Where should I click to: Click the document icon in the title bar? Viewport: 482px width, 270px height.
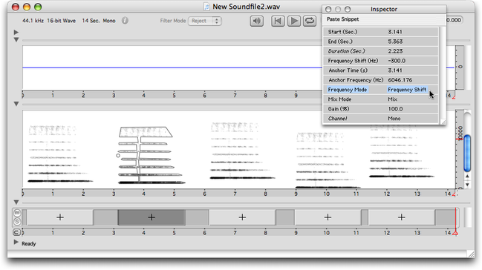(207, 7)
